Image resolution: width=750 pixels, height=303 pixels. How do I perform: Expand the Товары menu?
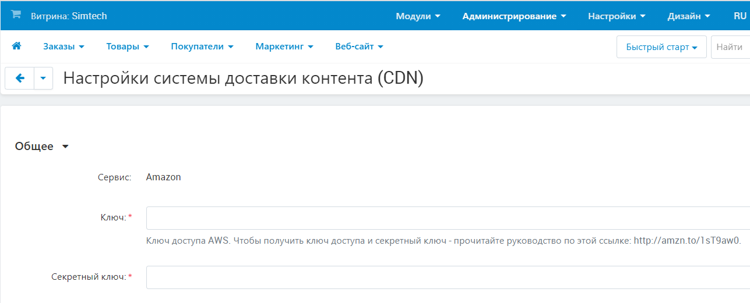128,47
